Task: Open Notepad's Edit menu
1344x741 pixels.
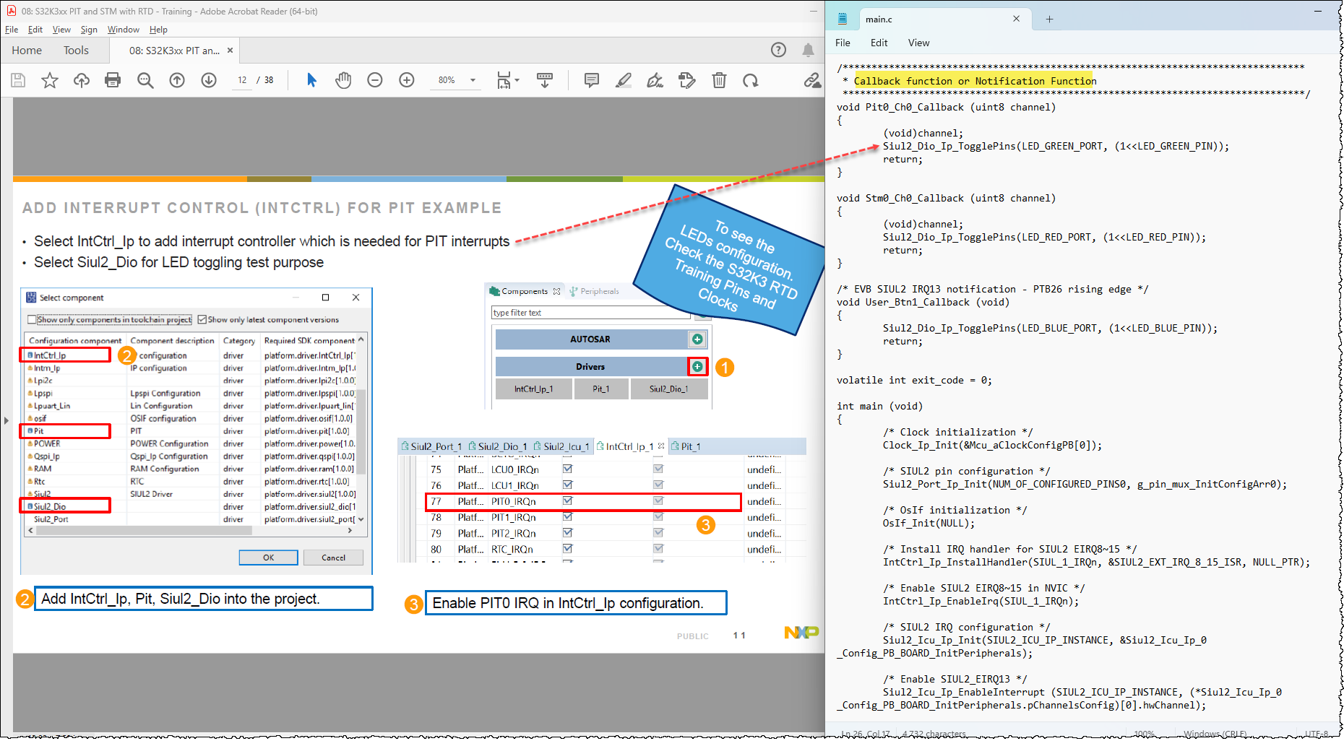Action: 879,43
